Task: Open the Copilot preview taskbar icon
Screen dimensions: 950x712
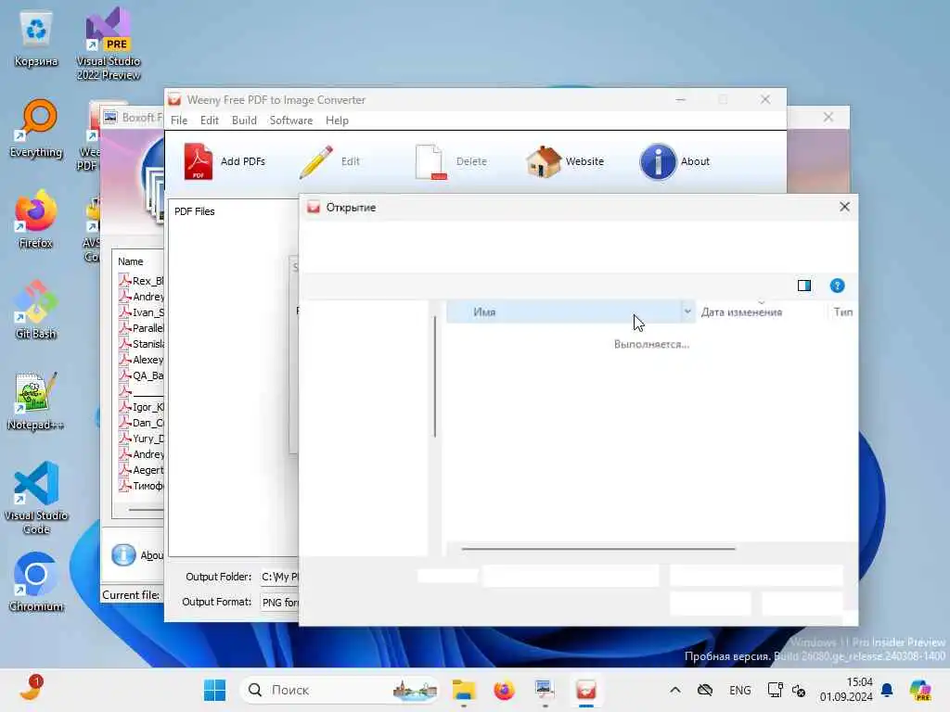Action: [920, 690]
